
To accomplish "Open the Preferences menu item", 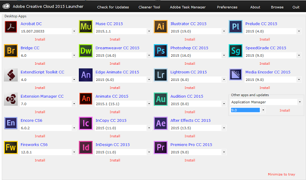I will tap(227, 7).
